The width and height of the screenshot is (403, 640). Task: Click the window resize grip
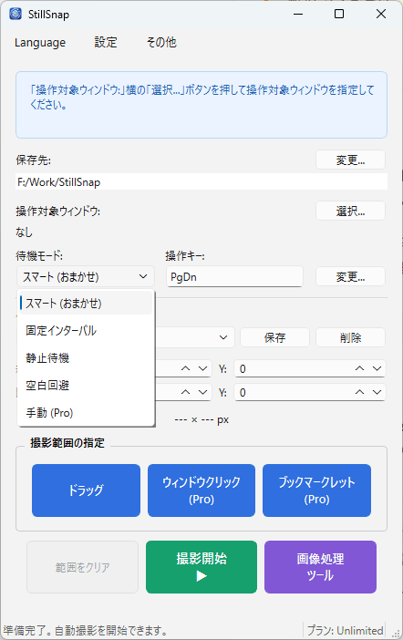396,633
